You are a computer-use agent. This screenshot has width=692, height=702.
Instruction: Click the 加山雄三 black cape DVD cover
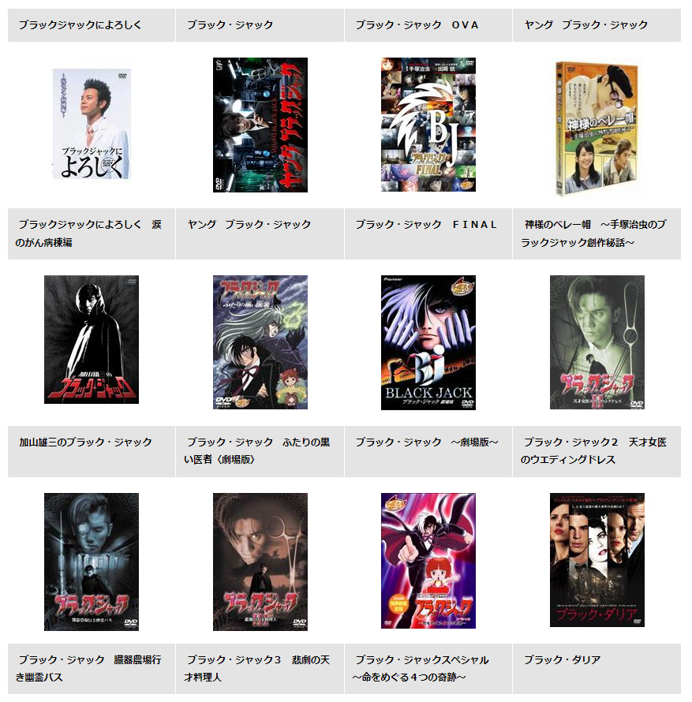point(92,339)
